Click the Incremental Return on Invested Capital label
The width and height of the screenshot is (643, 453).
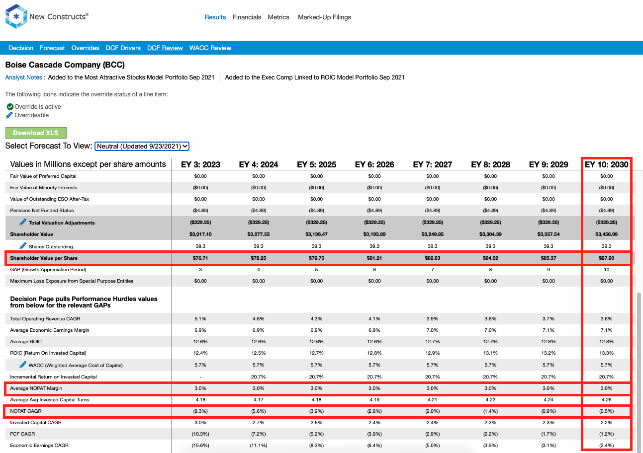[53, 377]
